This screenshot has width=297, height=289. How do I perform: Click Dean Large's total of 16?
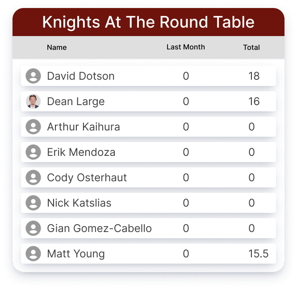254,102
